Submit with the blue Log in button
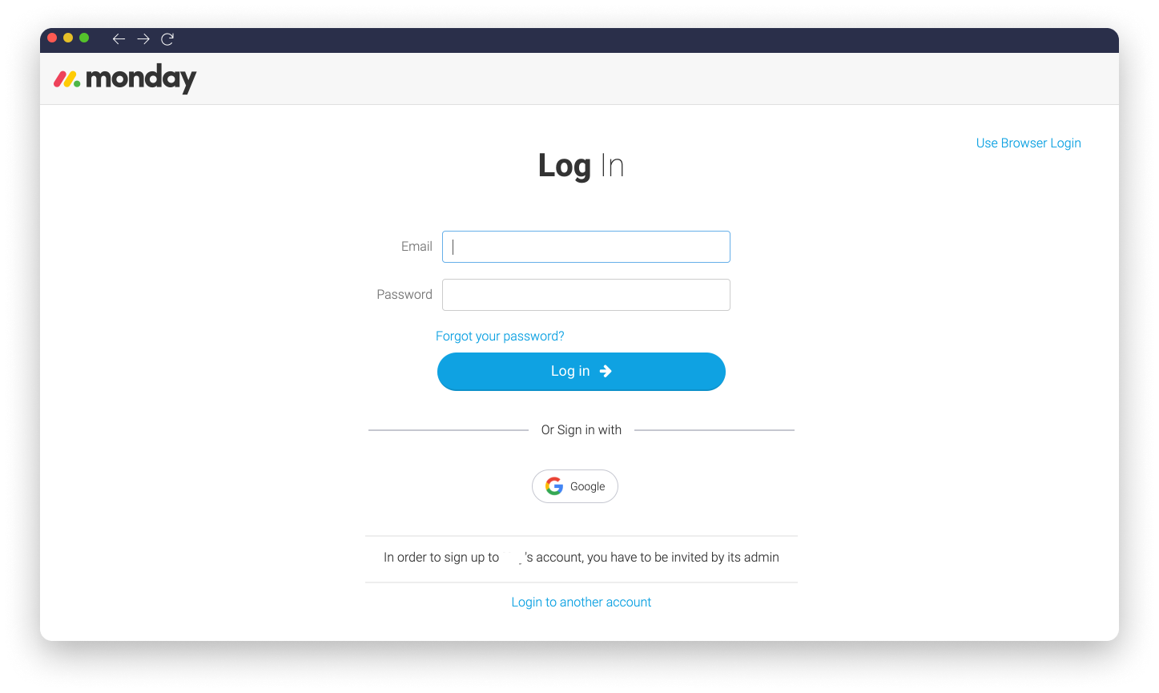1159x693 pixels. click(x=582, y=372)
